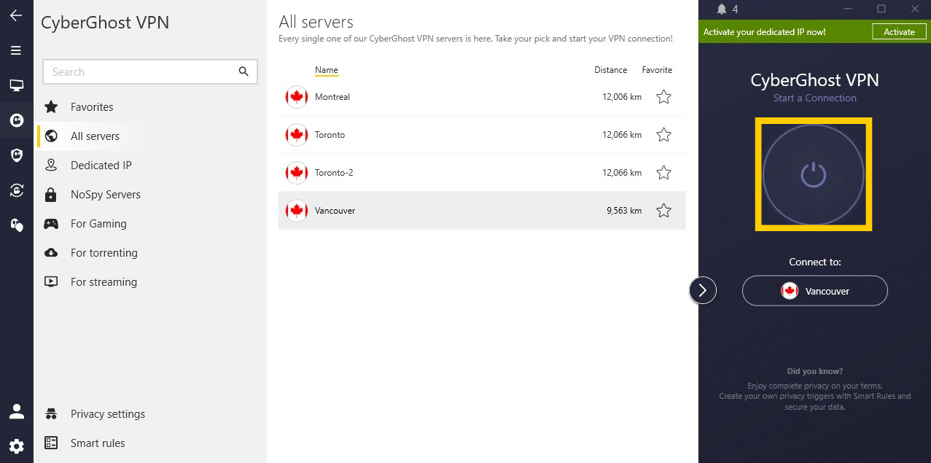Select the Toronto server name
This screenshot has height=463, width=931.
click(x=330, y=135)
